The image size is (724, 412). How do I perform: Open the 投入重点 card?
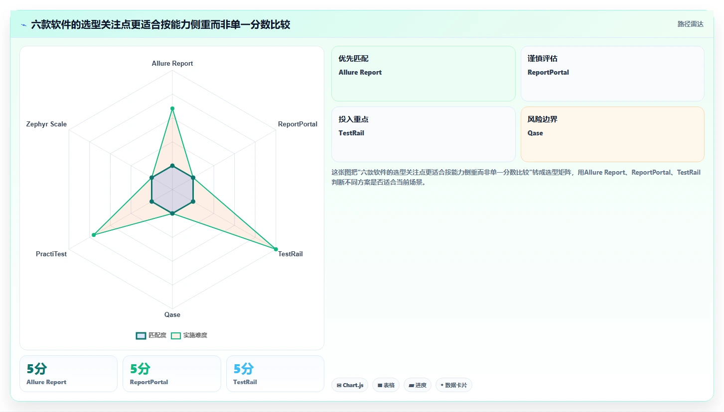click(x=424, y=134)
